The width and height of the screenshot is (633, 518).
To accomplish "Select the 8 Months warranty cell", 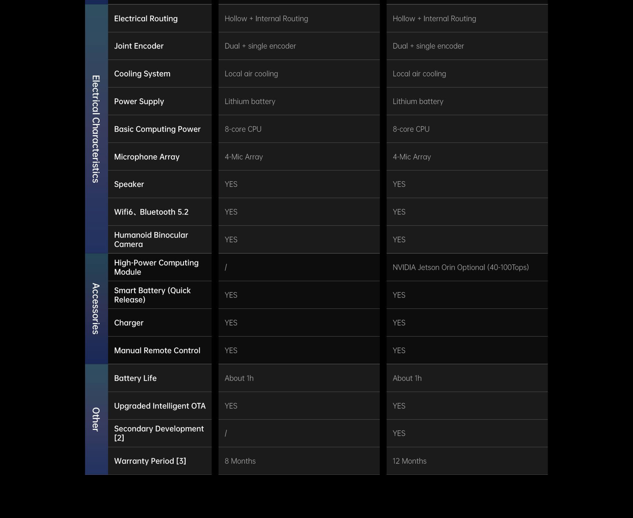I will 240,461.
